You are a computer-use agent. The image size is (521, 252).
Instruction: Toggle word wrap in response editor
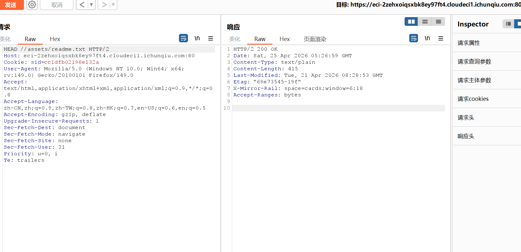(414, 38)
